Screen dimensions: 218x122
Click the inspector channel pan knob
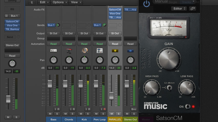click(12, 64)
